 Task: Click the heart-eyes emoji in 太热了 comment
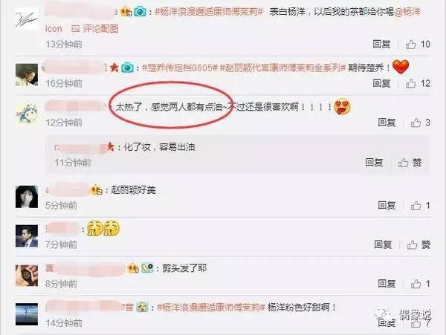pos(342,107)
